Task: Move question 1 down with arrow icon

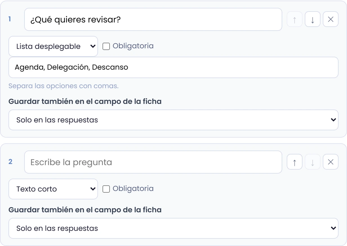Action: point(313,19)
